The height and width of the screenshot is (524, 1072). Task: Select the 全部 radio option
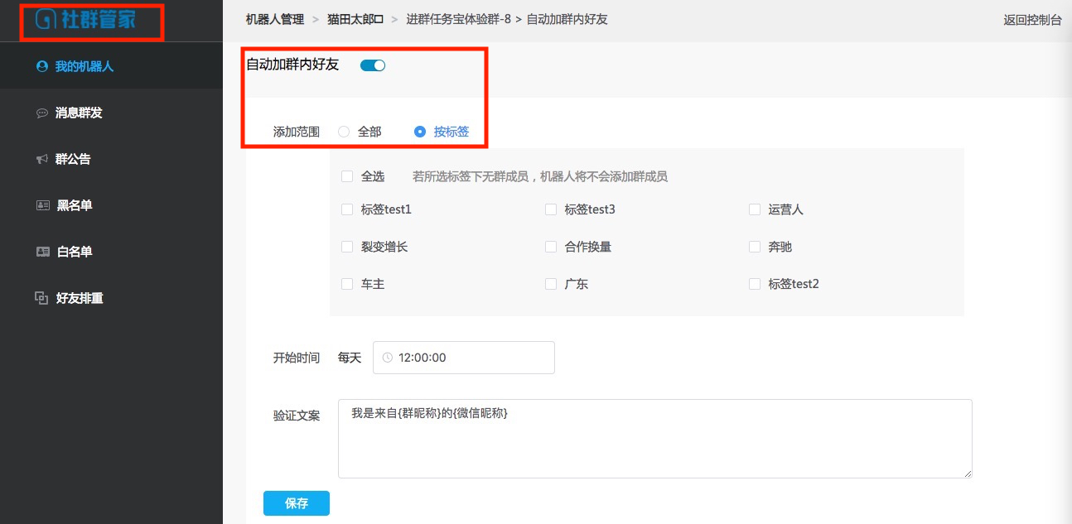coord(345,132)
